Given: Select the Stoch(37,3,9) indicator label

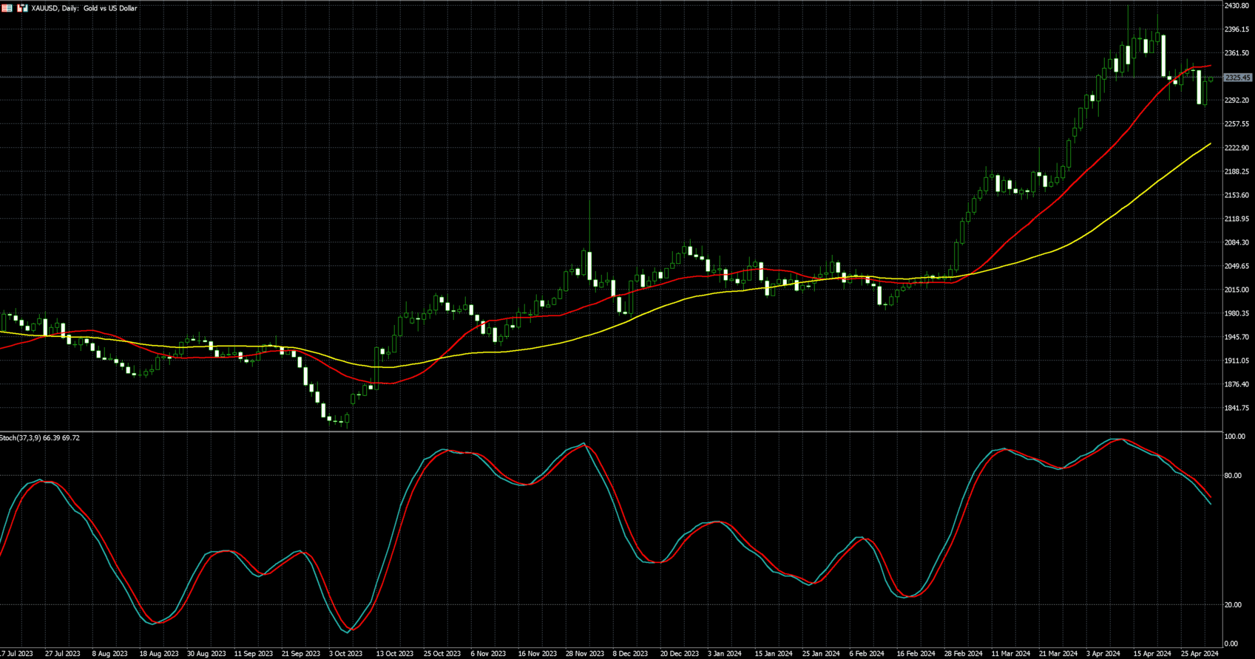Looking at the screenshot, I should [40, 438].
